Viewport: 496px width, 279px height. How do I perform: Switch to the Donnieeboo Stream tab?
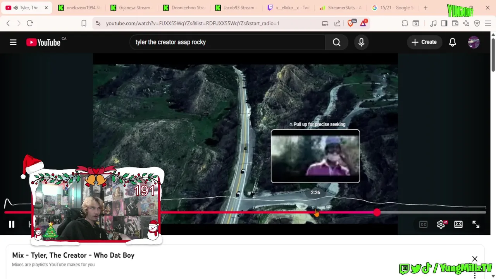(x=184, y=8)
